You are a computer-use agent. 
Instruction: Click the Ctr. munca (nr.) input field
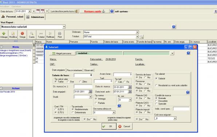click(x=83, y=87)
